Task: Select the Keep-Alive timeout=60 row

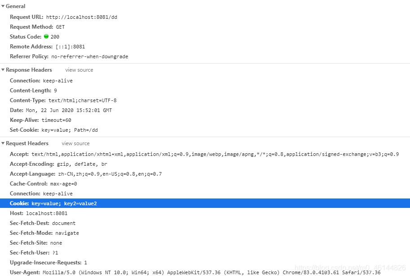Action: click(205, 120)
